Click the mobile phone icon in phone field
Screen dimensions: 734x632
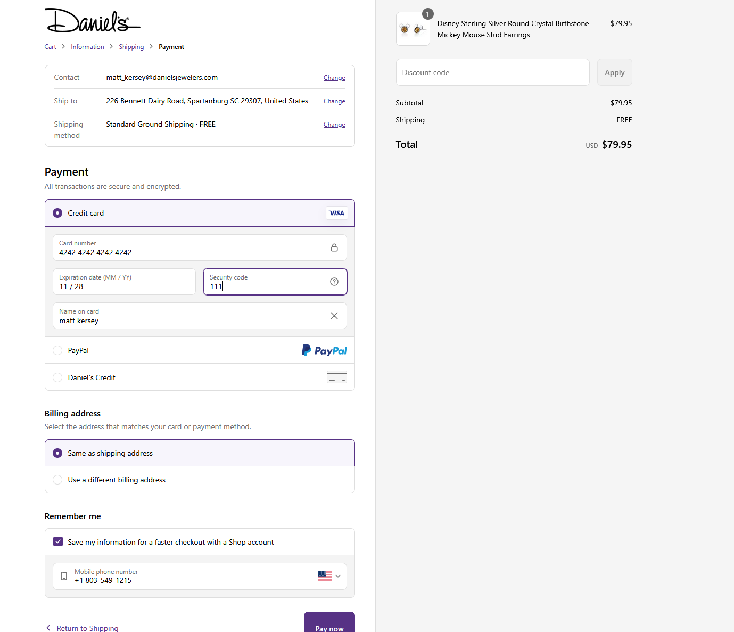[x=64, y=576]
